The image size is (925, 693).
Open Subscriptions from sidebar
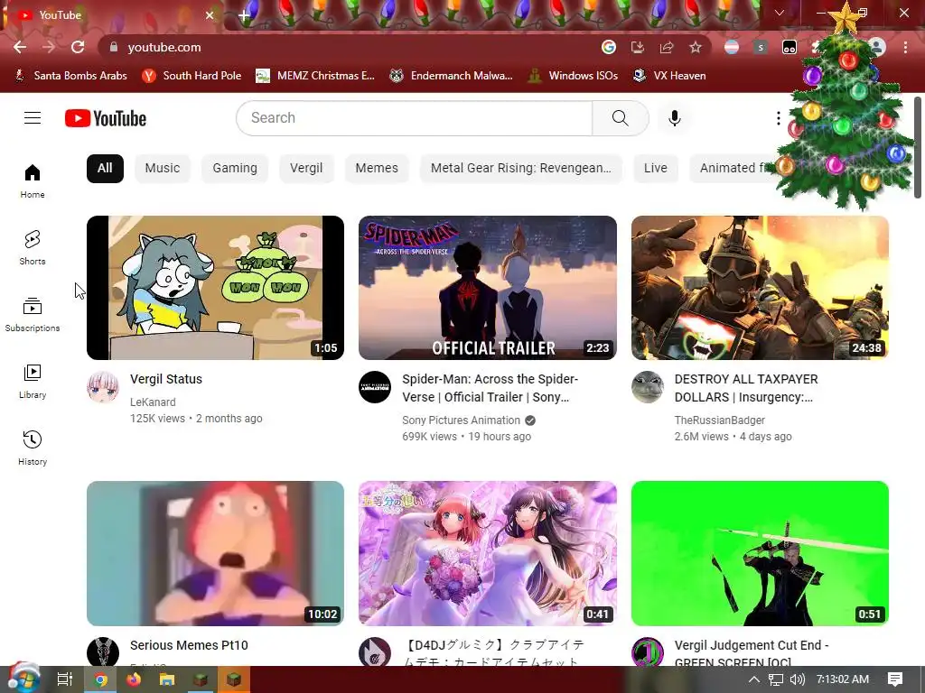coord(33,315)
